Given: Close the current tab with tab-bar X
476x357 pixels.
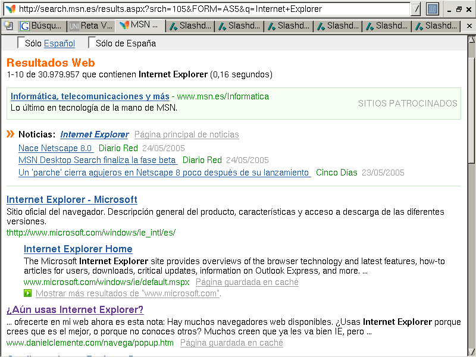Looking at the screenshot, I should click(x=469, y=26).
